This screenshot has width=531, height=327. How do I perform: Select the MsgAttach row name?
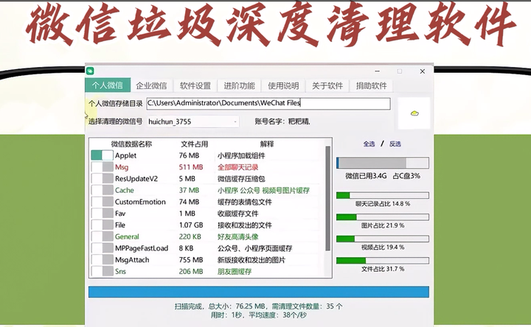(x=132, y=260)
